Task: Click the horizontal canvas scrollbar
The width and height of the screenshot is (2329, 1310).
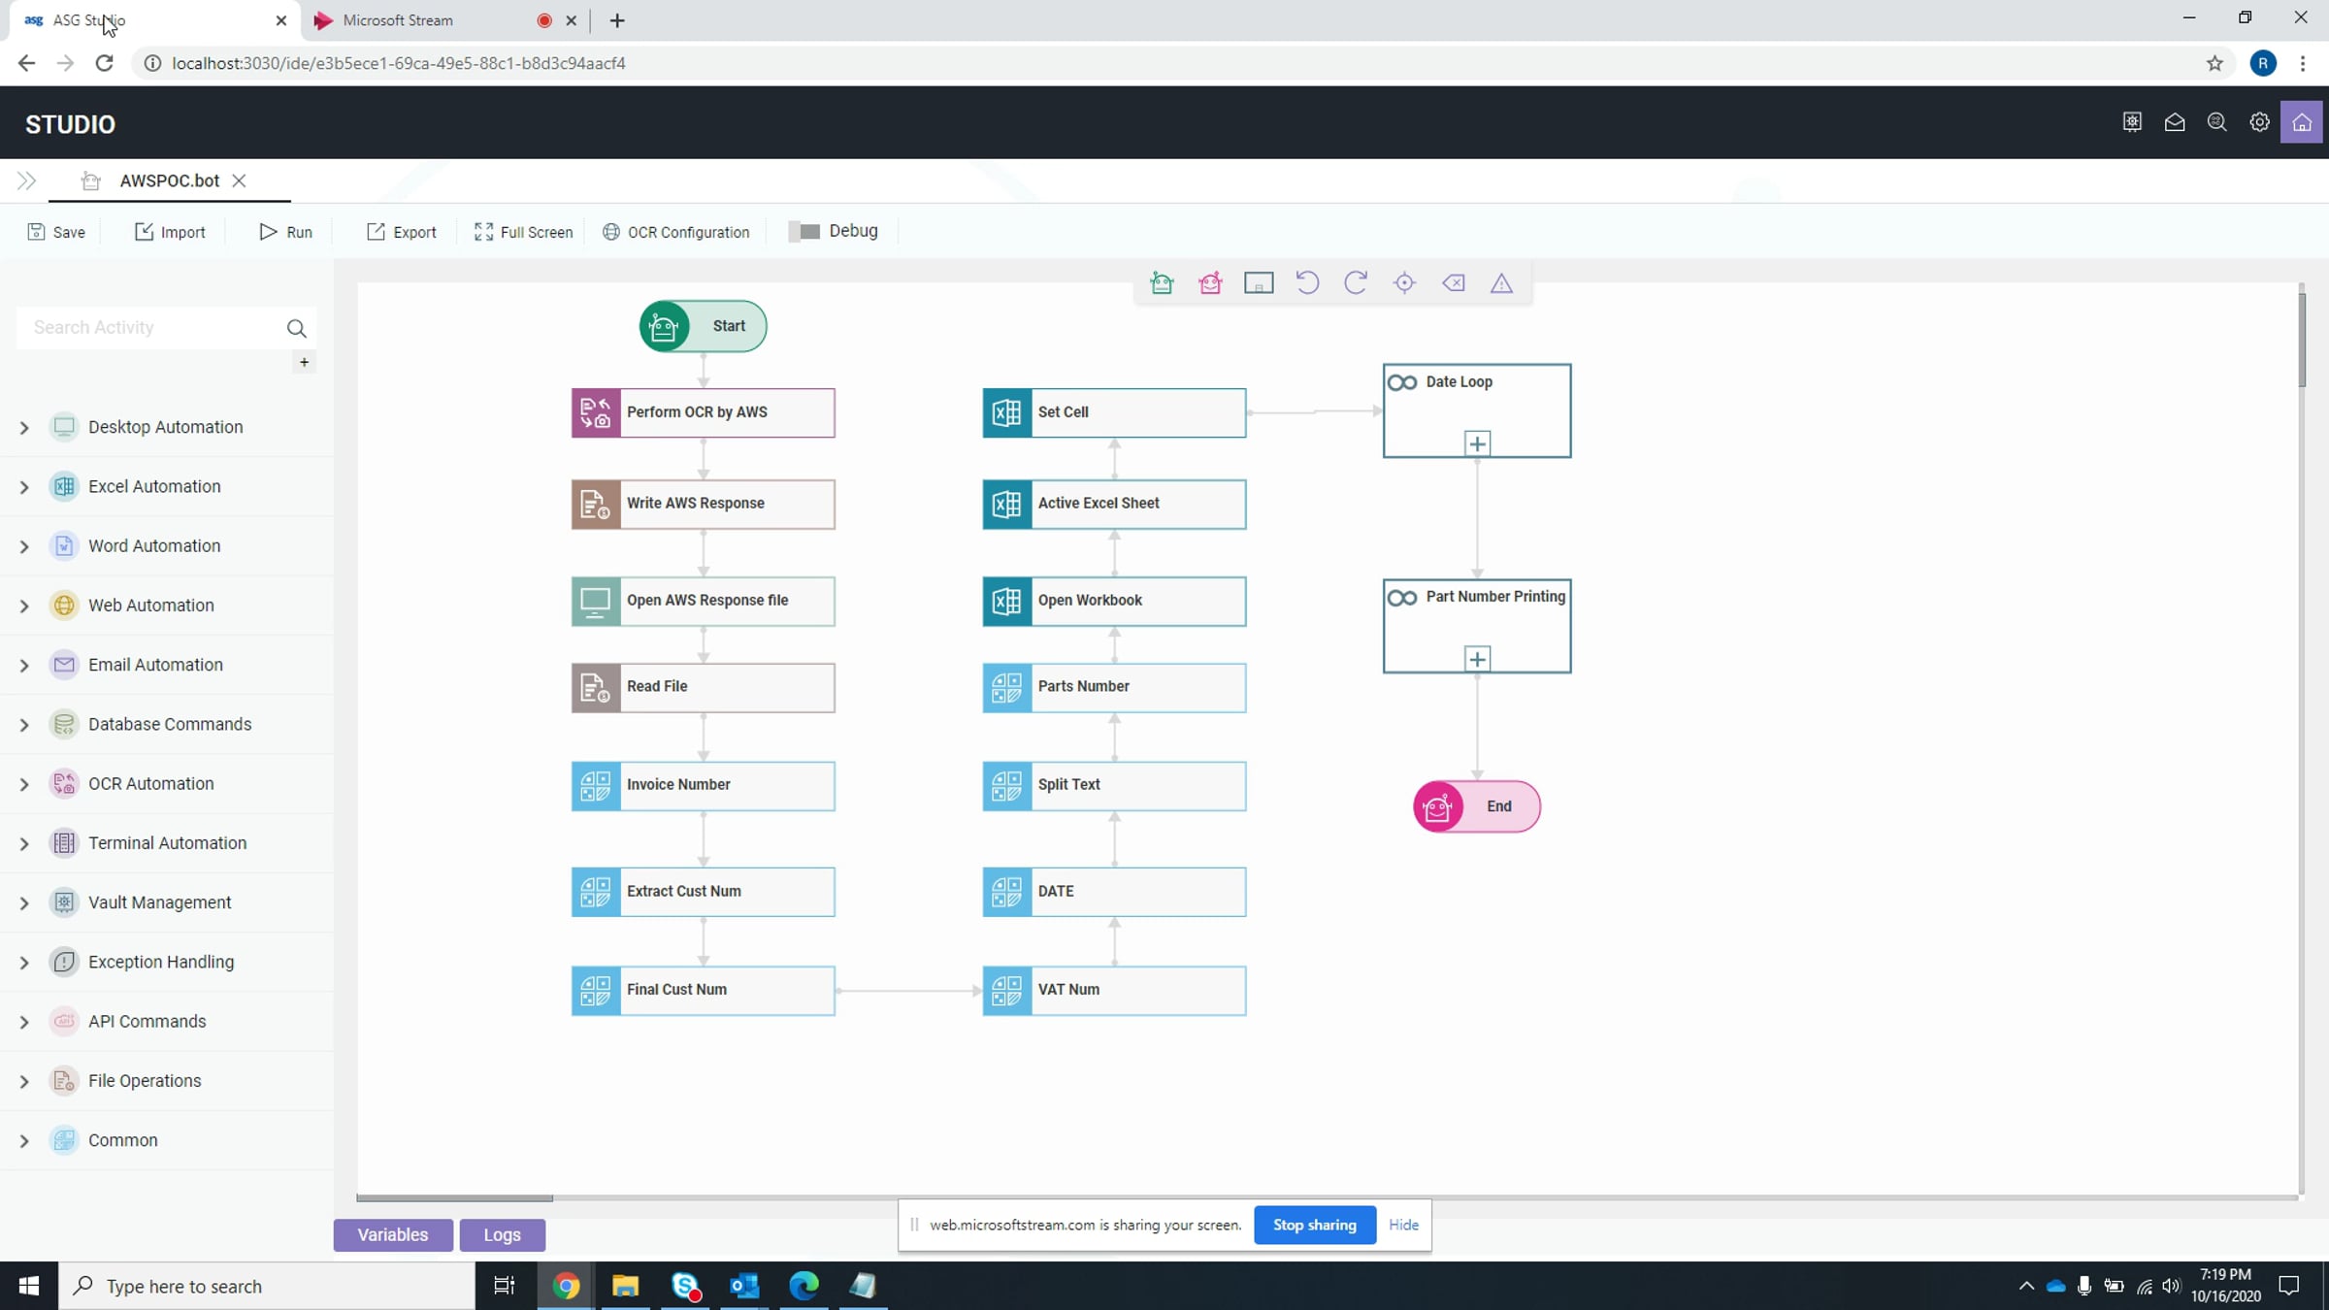Action: pyautogui.click(x=454, y=1198)
